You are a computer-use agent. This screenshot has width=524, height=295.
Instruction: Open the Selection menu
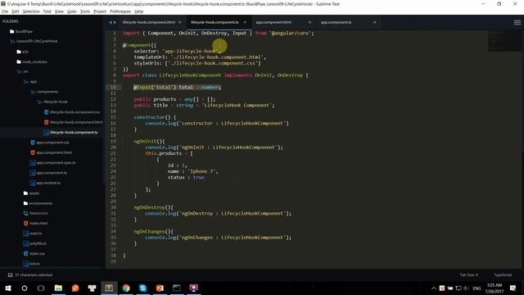coord(31,11)
